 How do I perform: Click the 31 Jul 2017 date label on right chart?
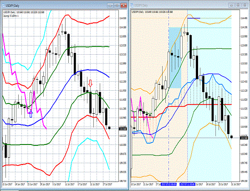235,184
